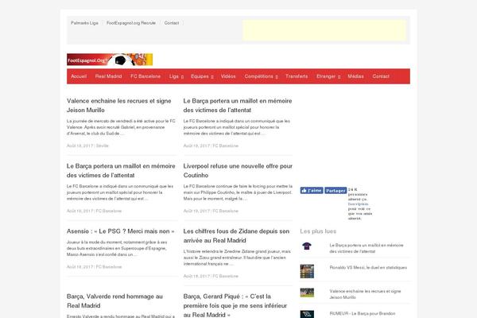Click the Facebook J'aime thumbs-up button
The image size is (477, 318).
click(x=312, y=191)
